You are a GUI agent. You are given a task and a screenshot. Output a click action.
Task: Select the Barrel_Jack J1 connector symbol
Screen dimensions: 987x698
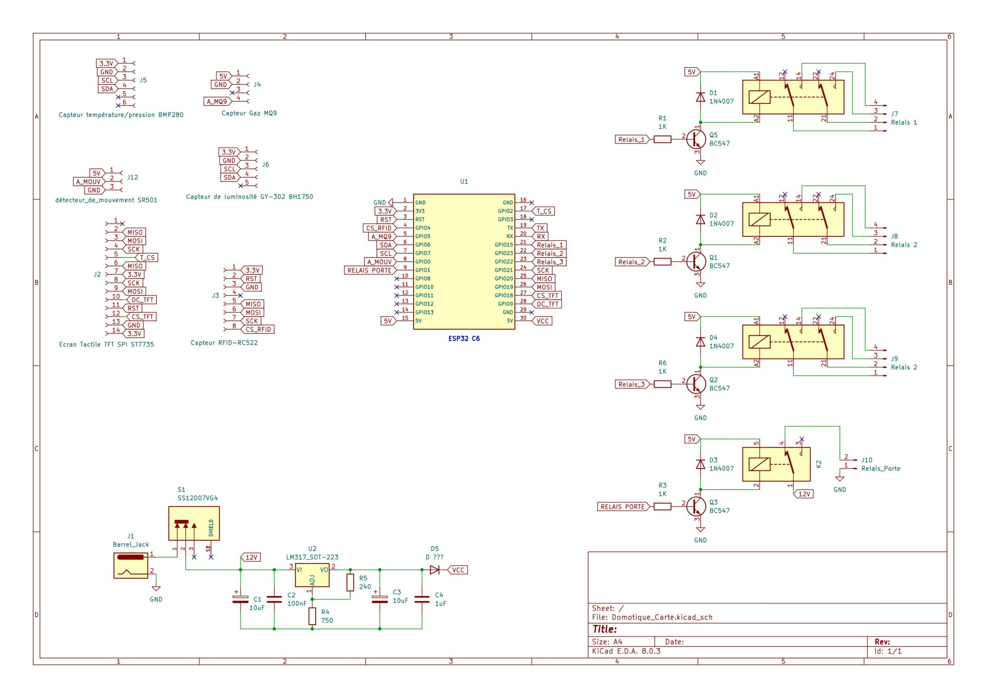(x=131, y=566)
